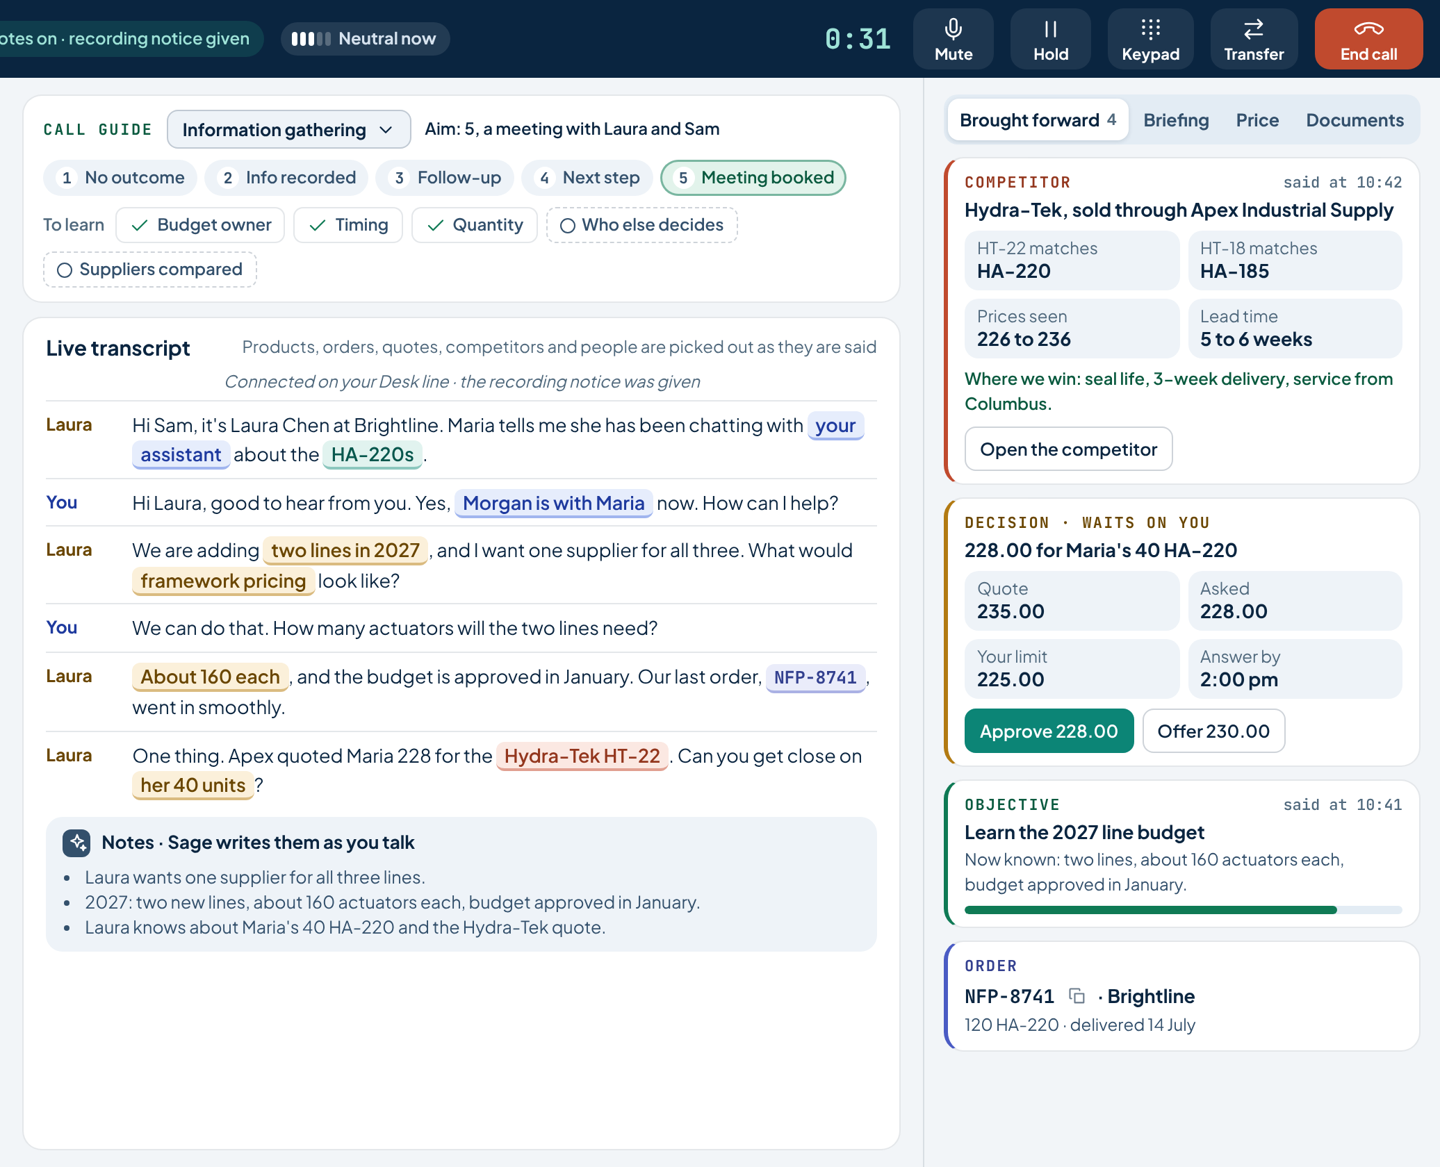Toggle the Timing learned chip
The image size is (1440, 1167).
347,225
